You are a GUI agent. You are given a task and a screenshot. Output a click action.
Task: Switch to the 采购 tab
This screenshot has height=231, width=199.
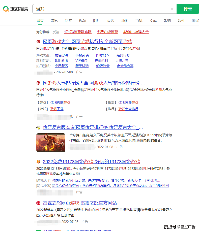click(x=167, y=21)
